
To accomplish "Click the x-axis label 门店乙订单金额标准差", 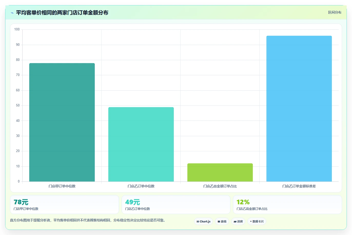I will 299,186.
